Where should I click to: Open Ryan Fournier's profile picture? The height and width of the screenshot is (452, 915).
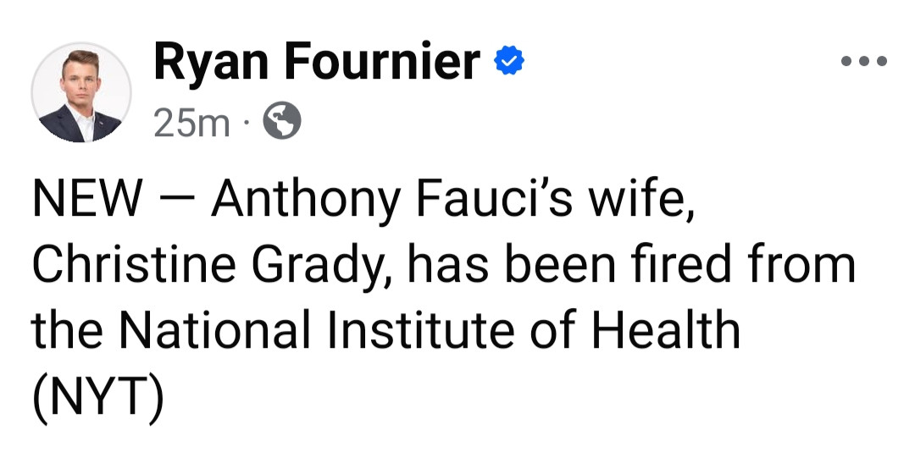(x=81, y=91)
